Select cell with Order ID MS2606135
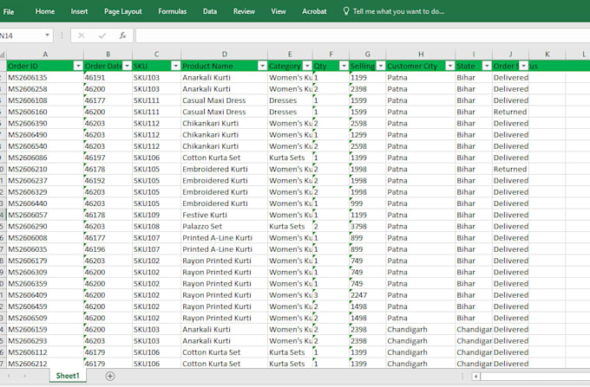590x387 pixels. (x=45, y=78)
